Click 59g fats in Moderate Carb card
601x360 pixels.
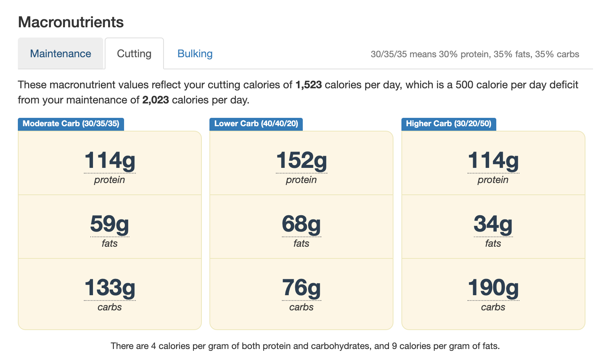point(110,224)
